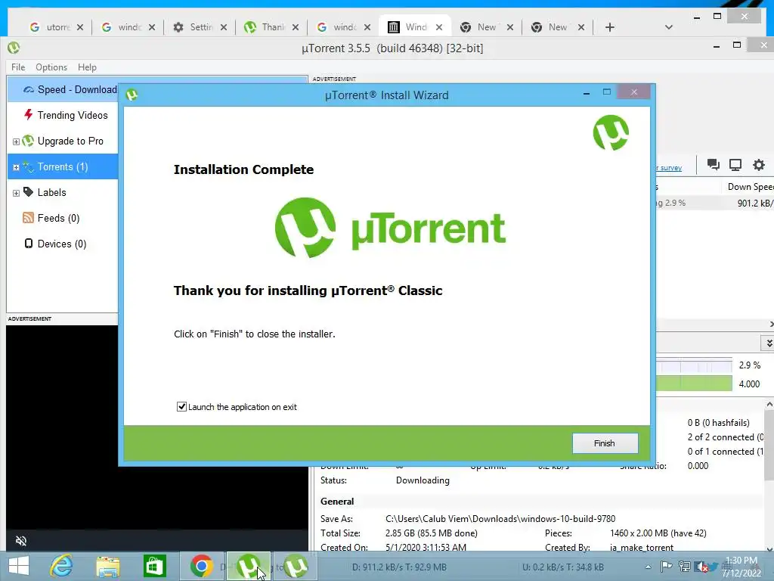This screenshot has height=581, width=774.
Task: Click the Install Wizard title bar icon
Action: [x=132, y=95]
